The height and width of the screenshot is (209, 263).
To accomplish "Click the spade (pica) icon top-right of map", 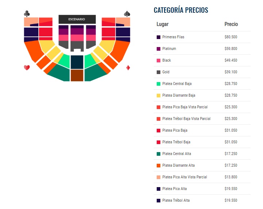I will click(x=127, y=14).
